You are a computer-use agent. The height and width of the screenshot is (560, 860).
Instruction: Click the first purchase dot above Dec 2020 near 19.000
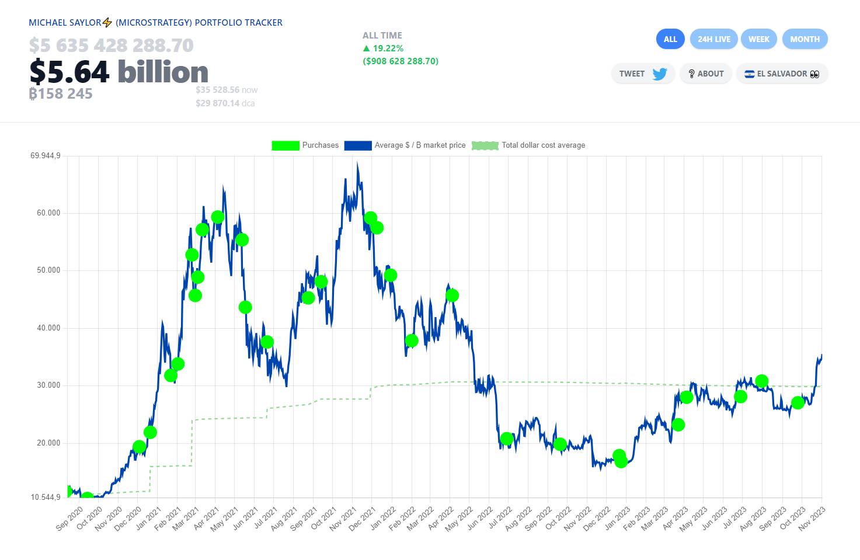point(139,447)
